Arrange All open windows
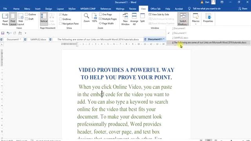 pyautogui.click(x=134, y=19)
